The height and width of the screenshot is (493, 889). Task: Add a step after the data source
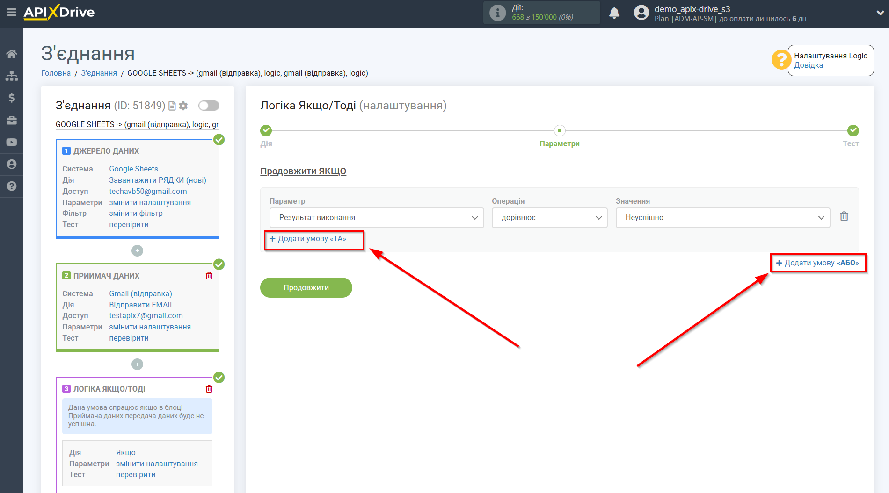tap(137, 251)
